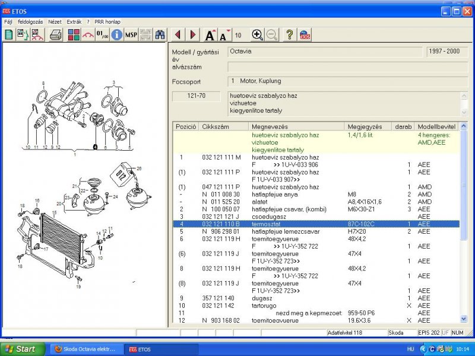This screenshot has height=356, width=475.
Task: Click the Megjegyzés column header
Action: (x=368, y=126)
